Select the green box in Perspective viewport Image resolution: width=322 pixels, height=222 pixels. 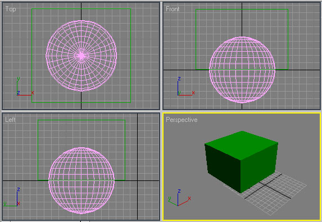pyautogui.click(x=241, y=162)
